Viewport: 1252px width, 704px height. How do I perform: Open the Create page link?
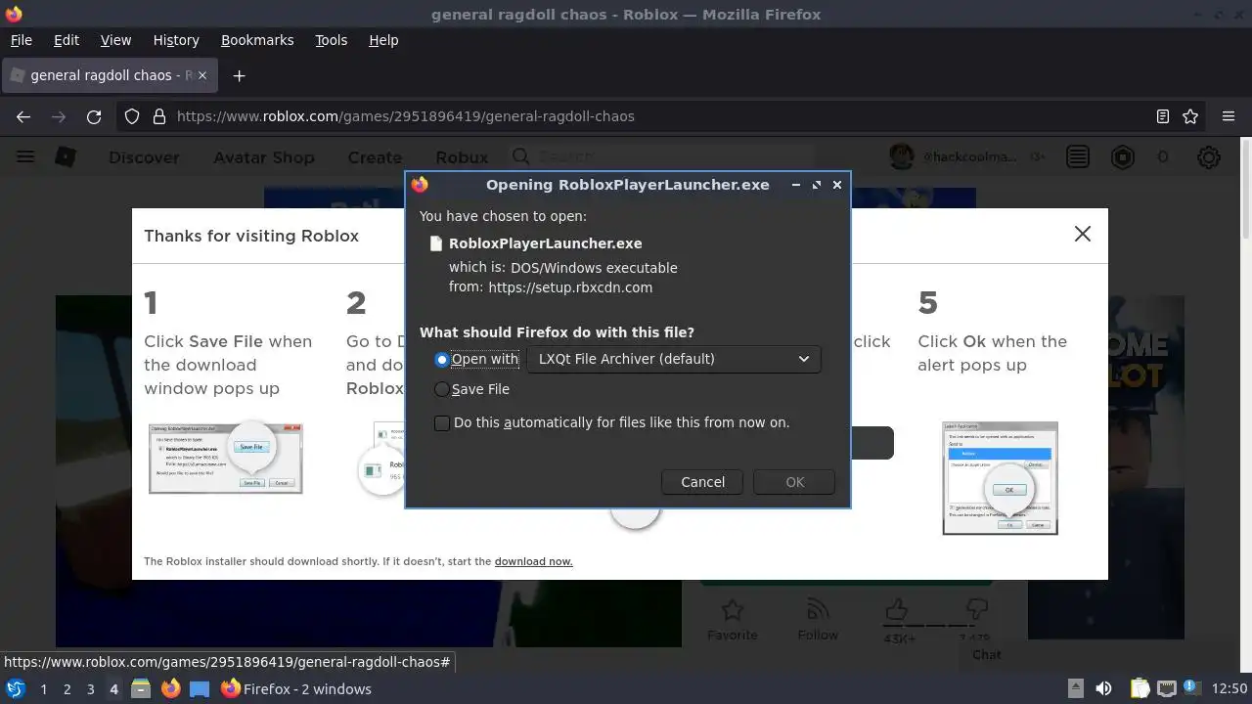(375, 157)
